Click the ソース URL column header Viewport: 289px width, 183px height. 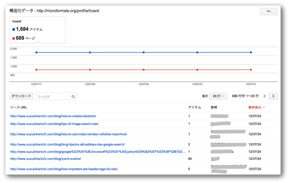(18, 107)
